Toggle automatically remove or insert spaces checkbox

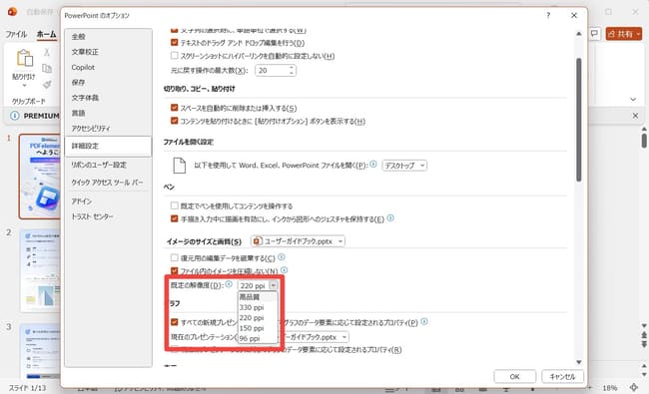(175, 108)
